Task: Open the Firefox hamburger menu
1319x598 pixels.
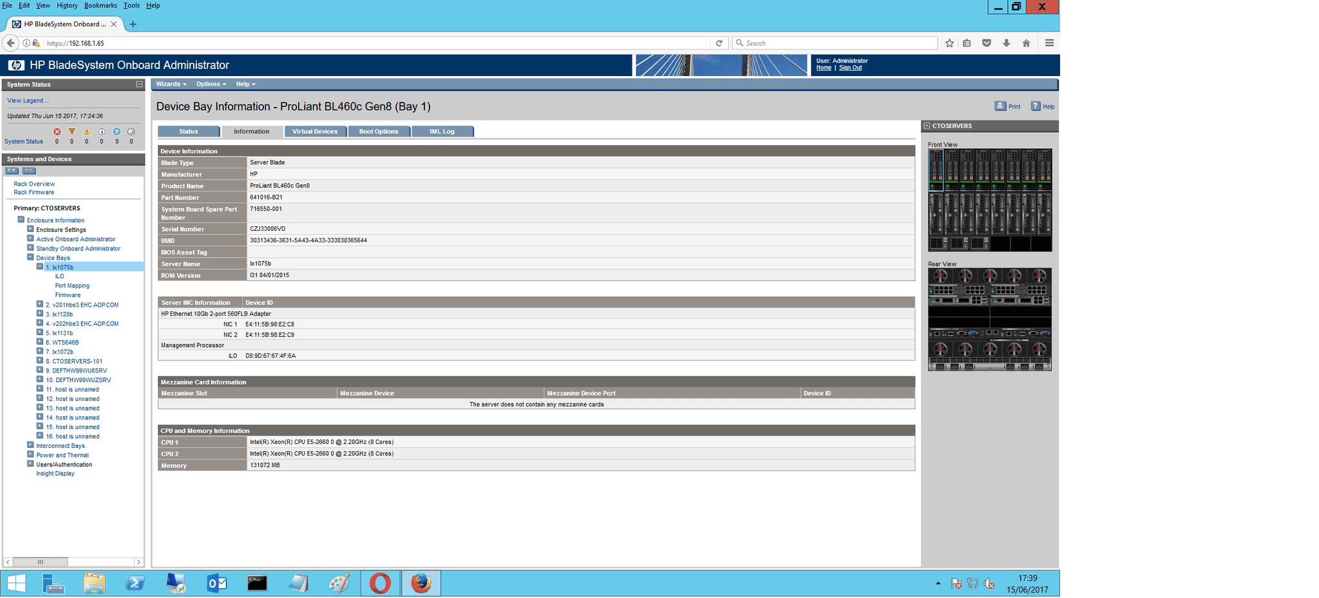Action: 1049,43
